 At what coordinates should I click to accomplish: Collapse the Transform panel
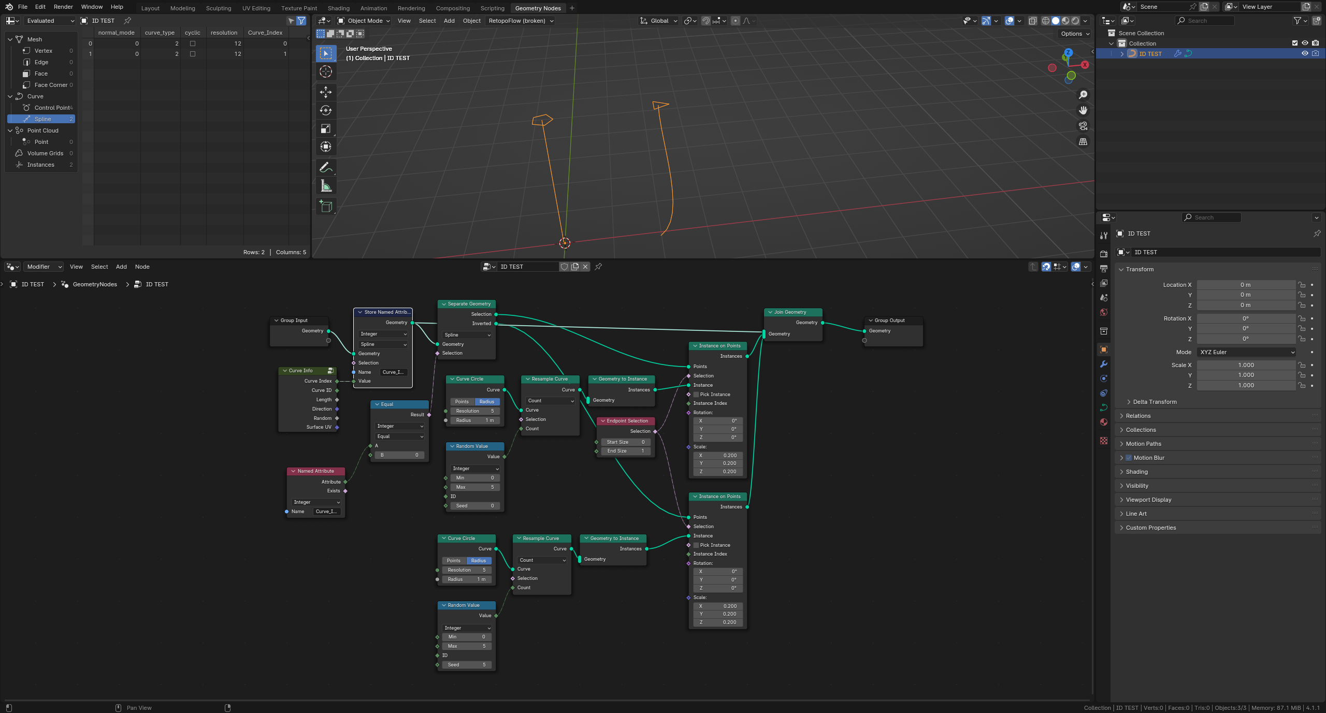[x=1140, y=269]
